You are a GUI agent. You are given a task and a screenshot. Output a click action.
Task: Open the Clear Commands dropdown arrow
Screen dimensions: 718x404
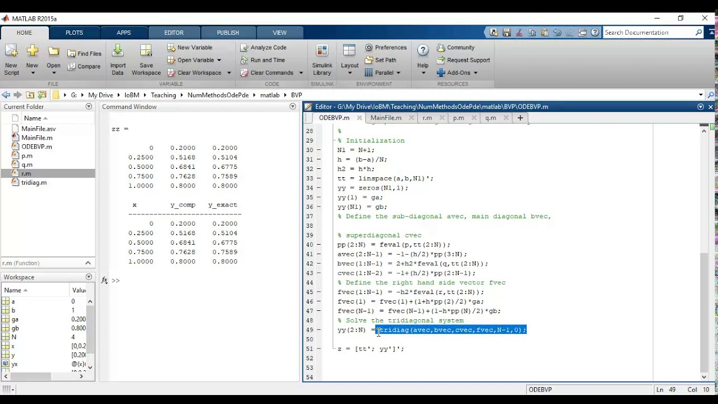[x=301, y=73]
